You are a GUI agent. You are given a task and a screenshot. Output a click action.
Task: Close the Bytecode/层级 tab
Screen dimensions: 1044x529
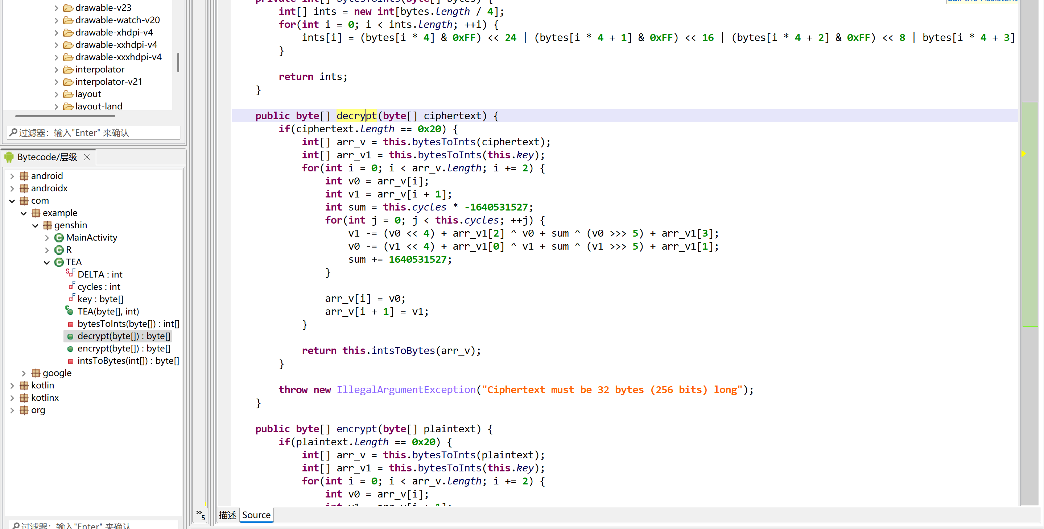coord(87,157)
